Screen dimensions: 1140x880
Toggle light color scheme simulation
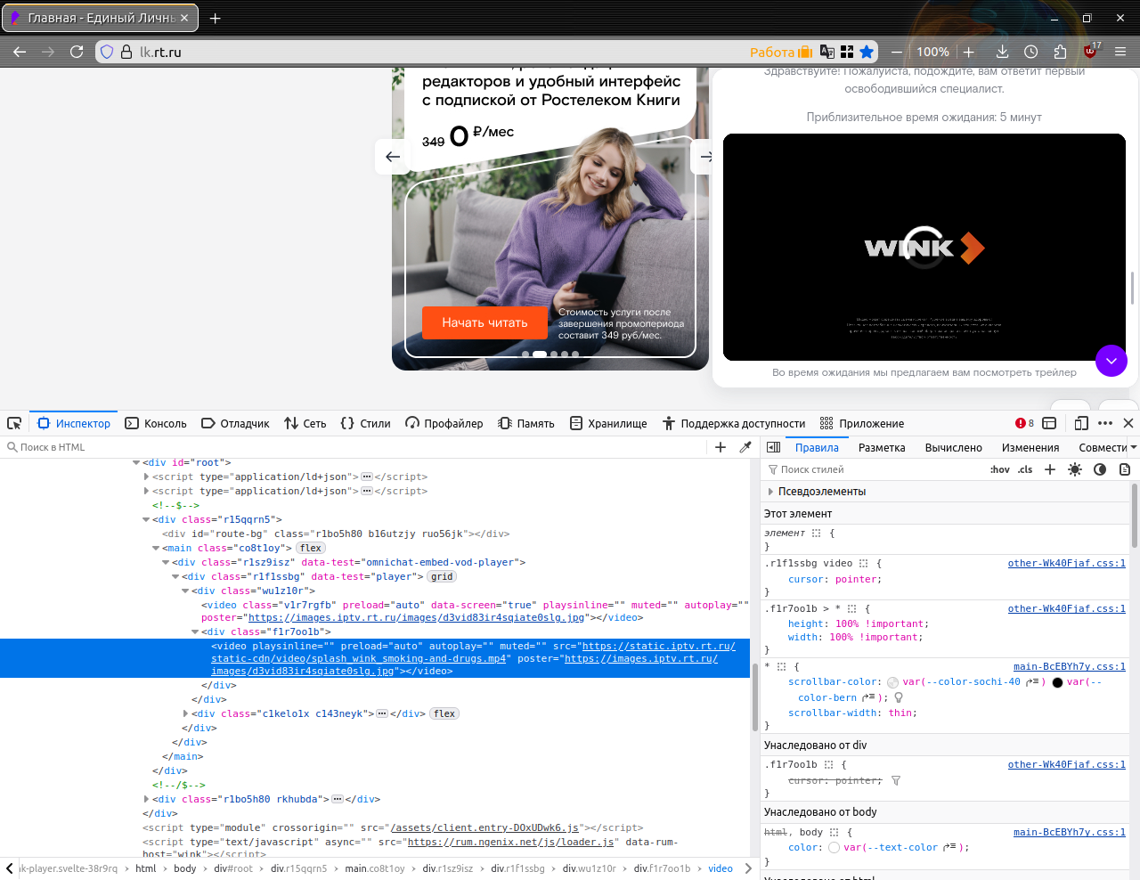click(1075, 469)
